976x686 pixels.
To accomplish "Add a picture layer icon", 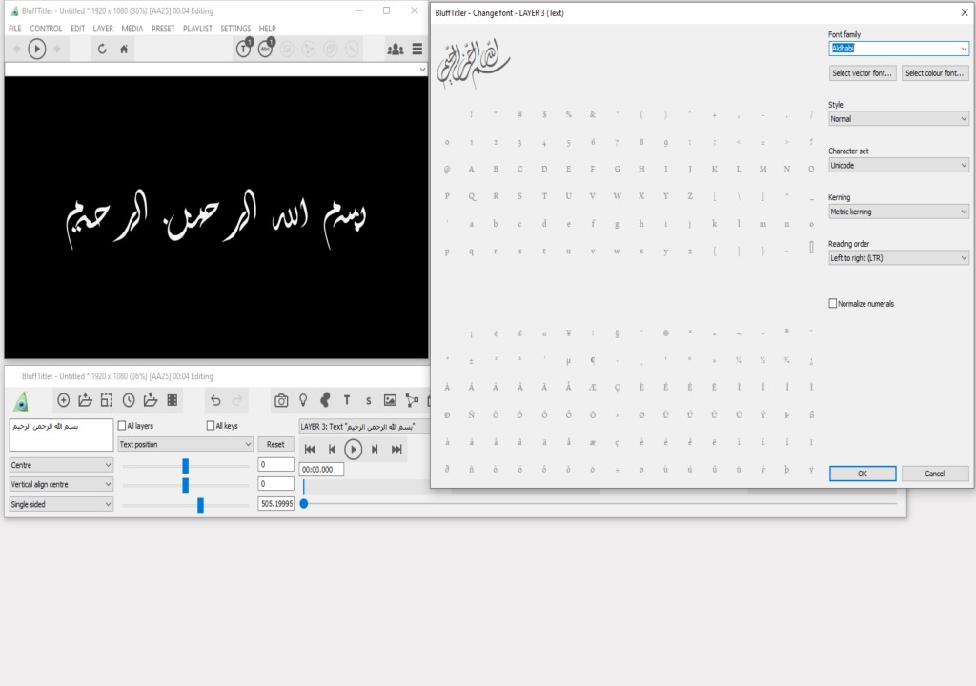I will click(x=390, y=400).
